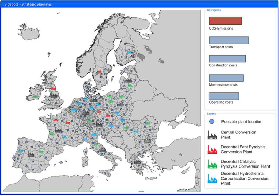Screen dimensions: 279x195
Task: Select the possible plant location in Northern Ireland
Action: click(41, 87)
